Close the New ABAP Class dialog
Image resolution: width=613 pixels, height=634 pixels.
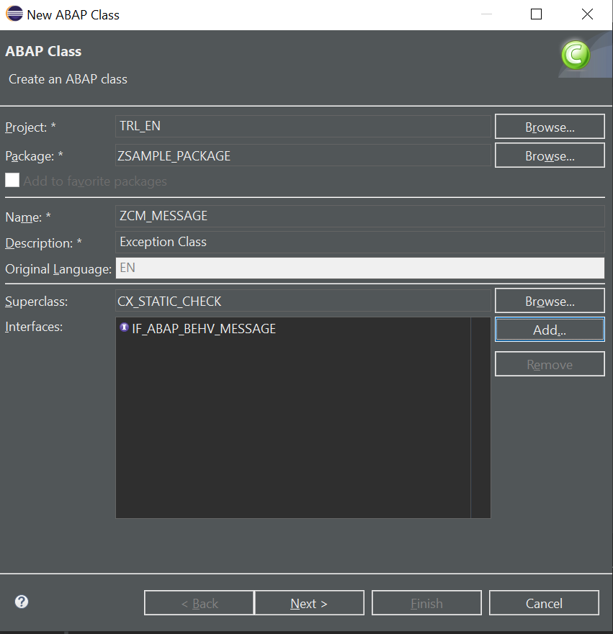[587, 14]
